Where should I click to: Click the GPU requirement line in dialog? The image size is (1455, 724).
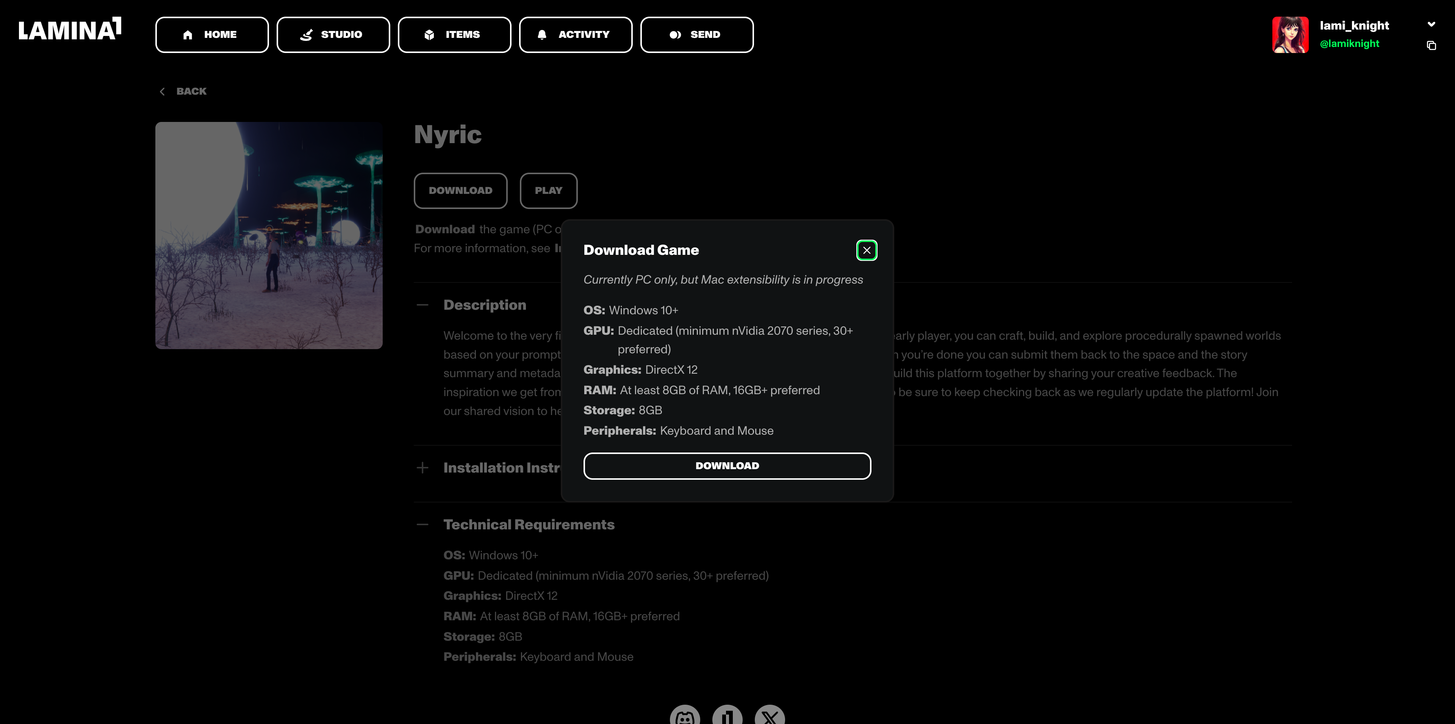tap(718, 340)
